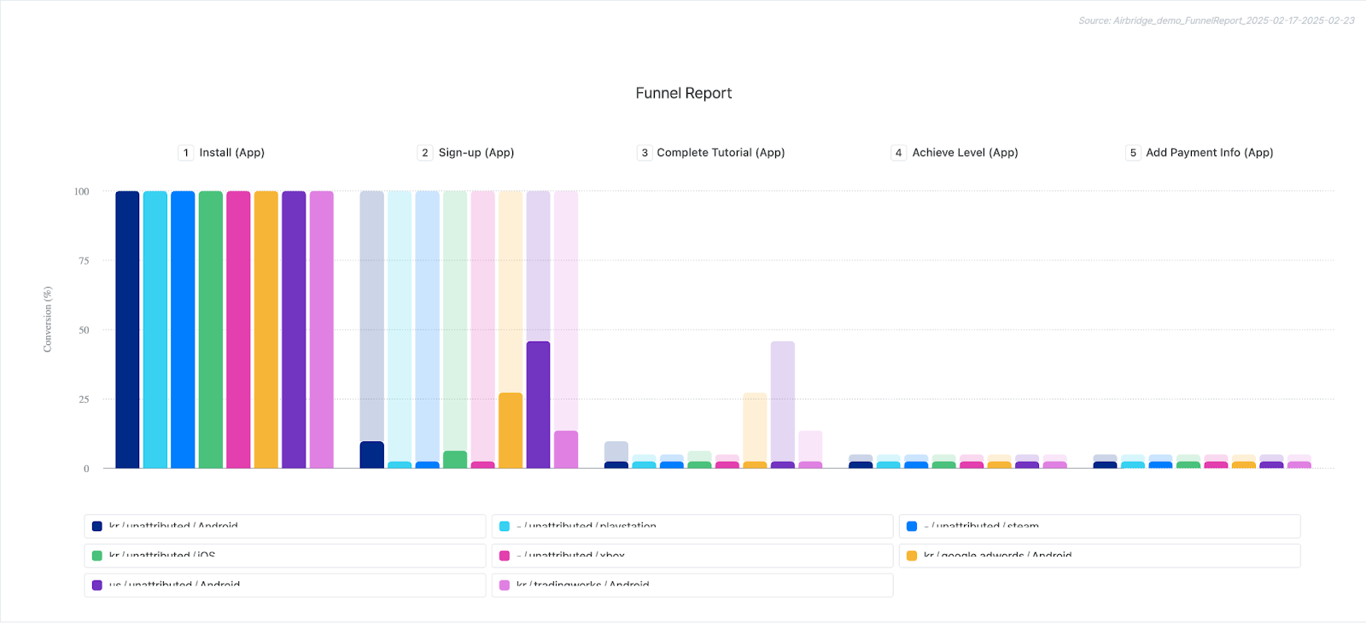Select the Add Payment Info (App) step label
1366x624 pixels.
(x=1209, y=153)
